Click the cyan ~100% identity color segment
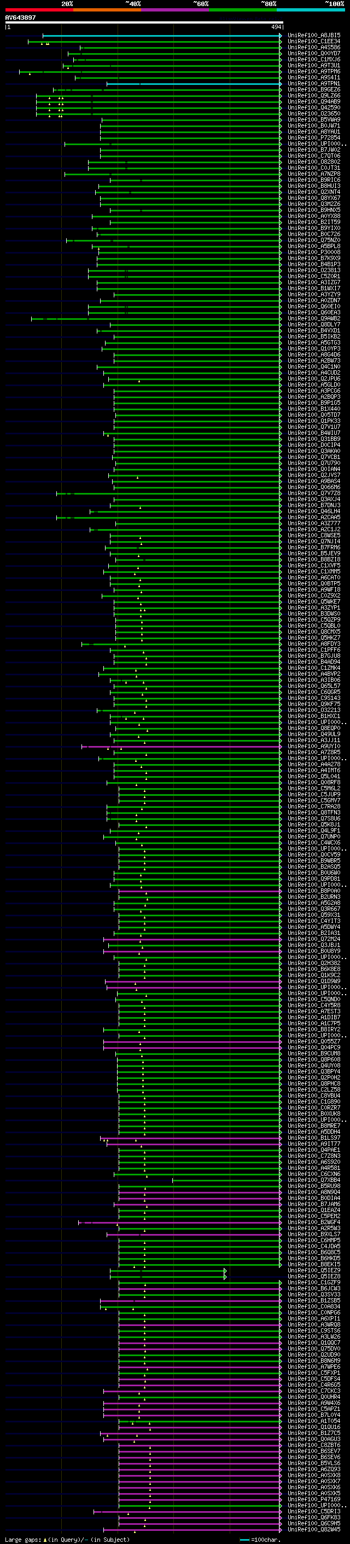Image resolution: width=350 pixels, height=1544 pixels. (x=311, y=10)
